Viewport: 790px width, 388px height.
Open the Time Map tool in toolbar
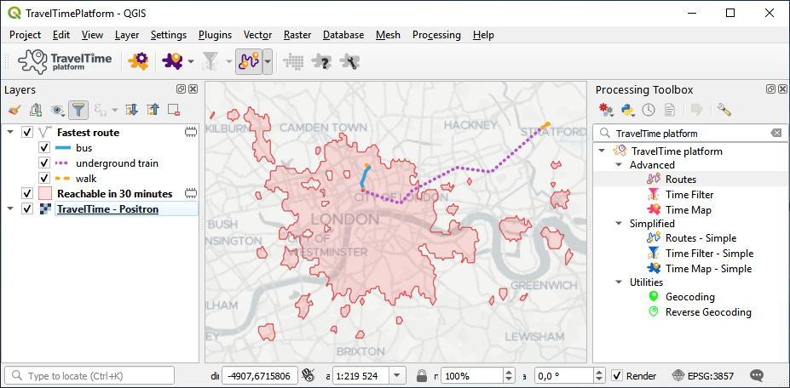coord(173,61)
